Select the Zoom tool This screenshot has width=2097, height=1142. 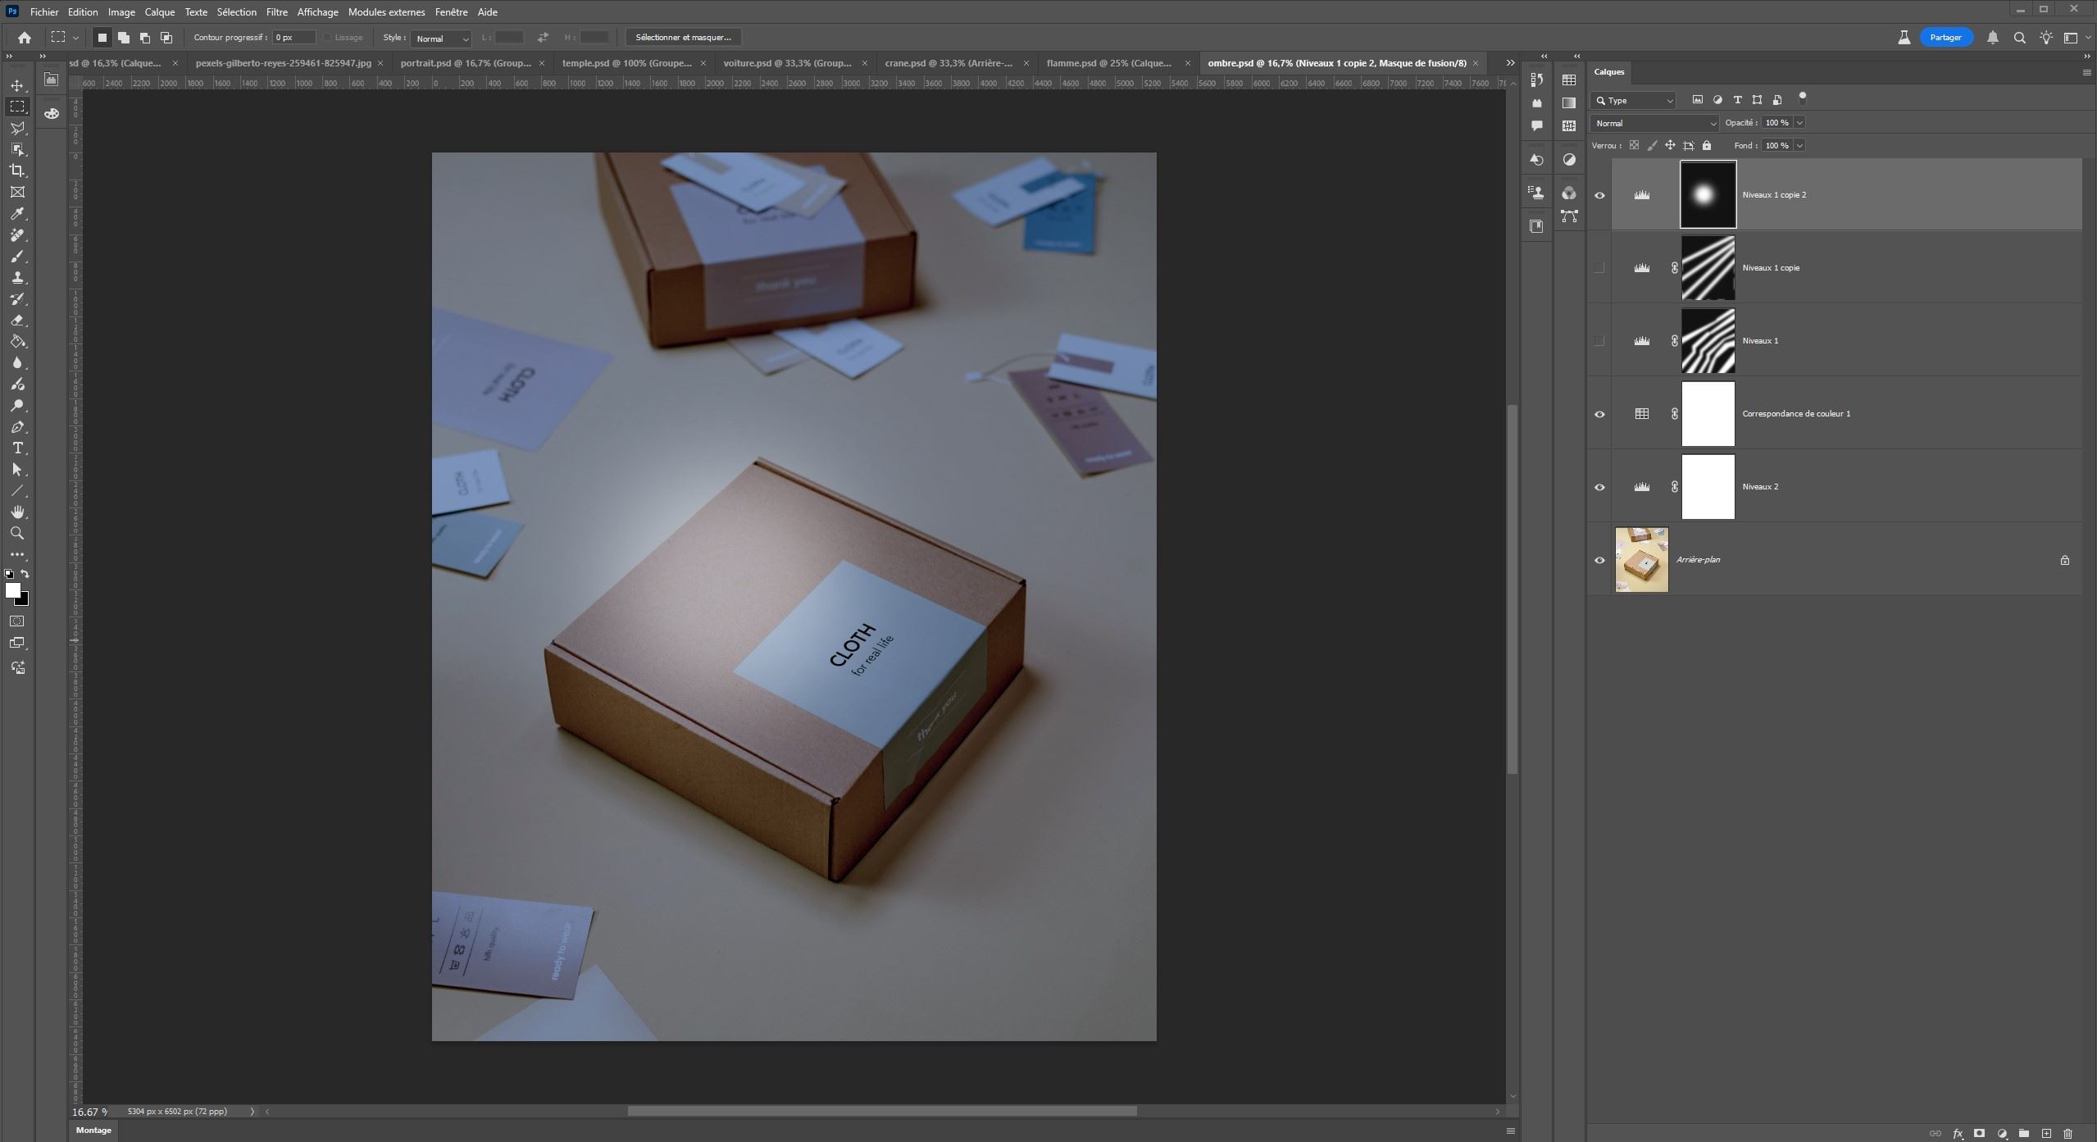(x=17, y=534)
